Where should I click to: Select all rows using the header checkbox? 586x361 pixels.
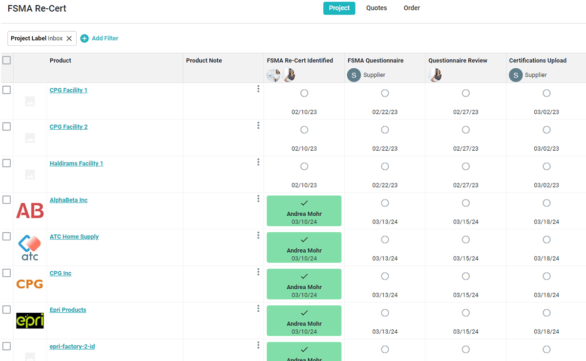[6, 60]
